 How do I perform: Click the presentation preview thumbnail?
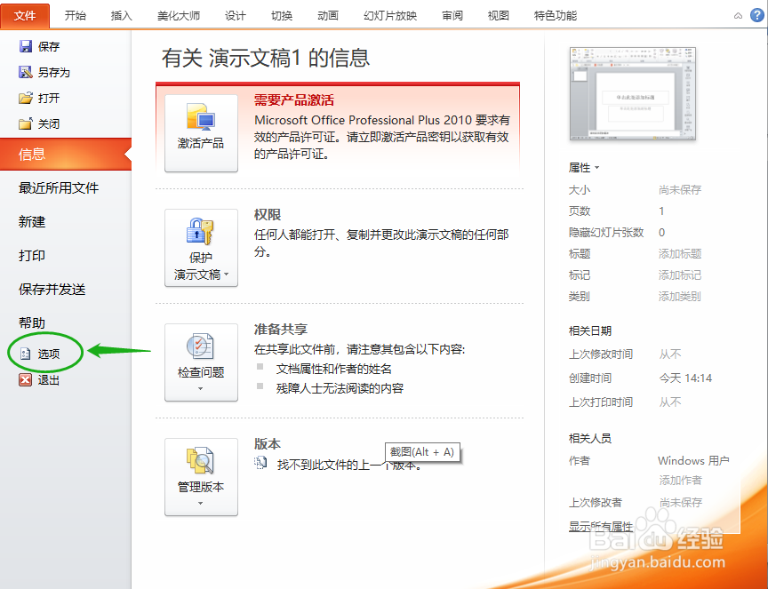pyautogui.click(x=633, y=93)
